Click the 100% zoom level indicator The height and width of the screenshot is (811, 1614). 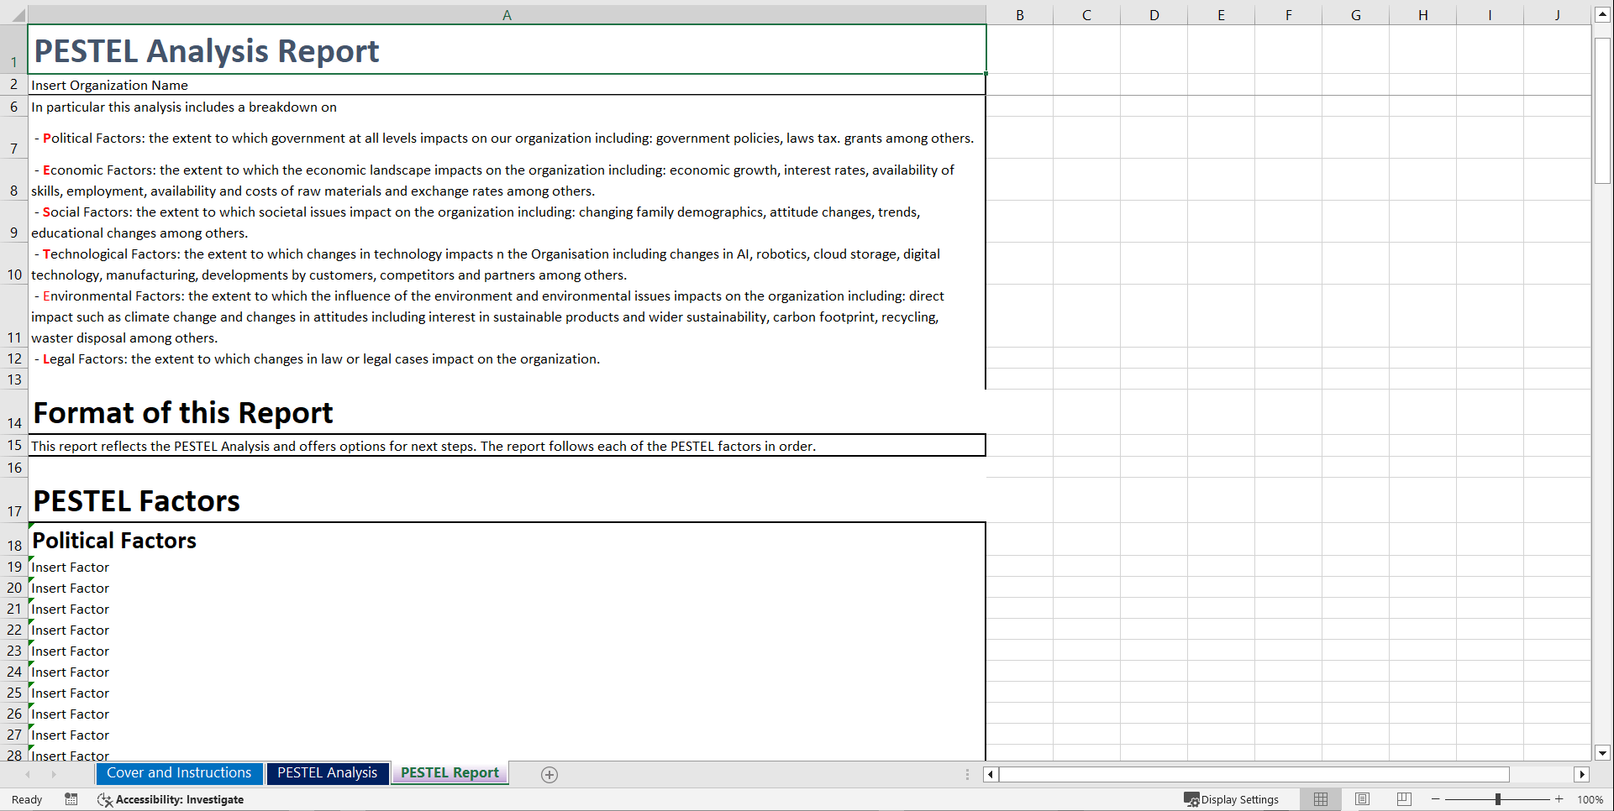click(1590, 799)
